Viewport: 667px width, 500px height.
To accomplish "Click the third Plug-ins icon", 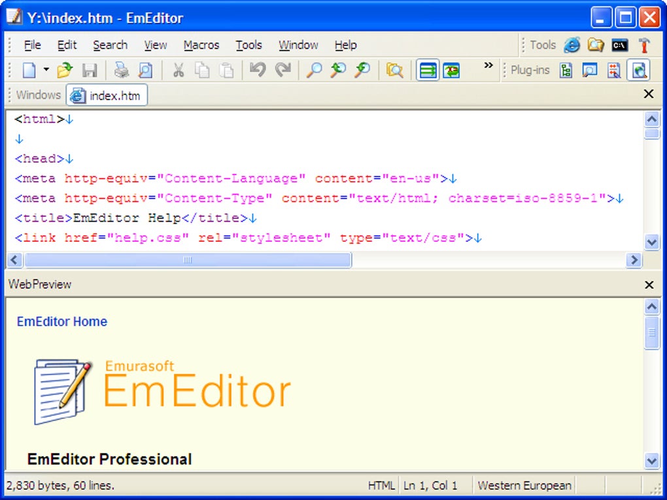I will (x=614, y=70).
